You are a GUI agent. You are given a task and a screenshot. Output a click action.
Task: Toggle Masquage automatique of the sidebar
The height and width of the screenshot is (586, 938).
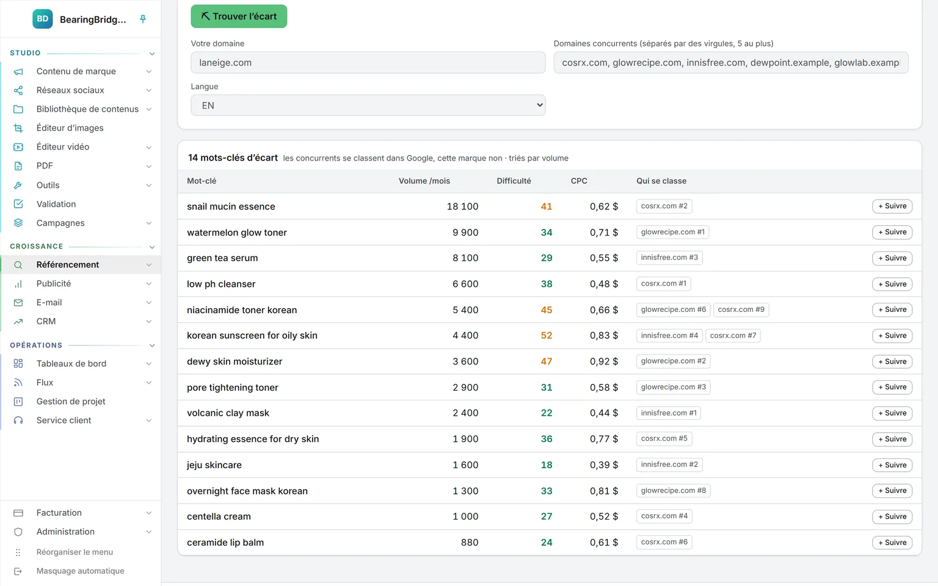click(80, 571)
